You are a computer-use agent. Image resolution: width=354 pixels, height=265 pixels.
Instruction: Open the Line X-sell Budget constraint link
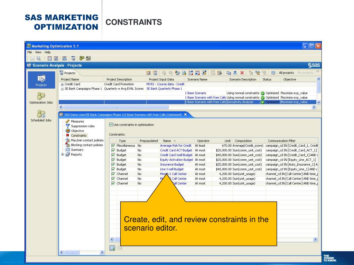coord(172,169)
